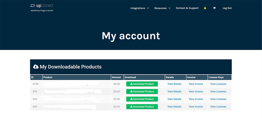View Details for order #198

click(x=174, y=84)
